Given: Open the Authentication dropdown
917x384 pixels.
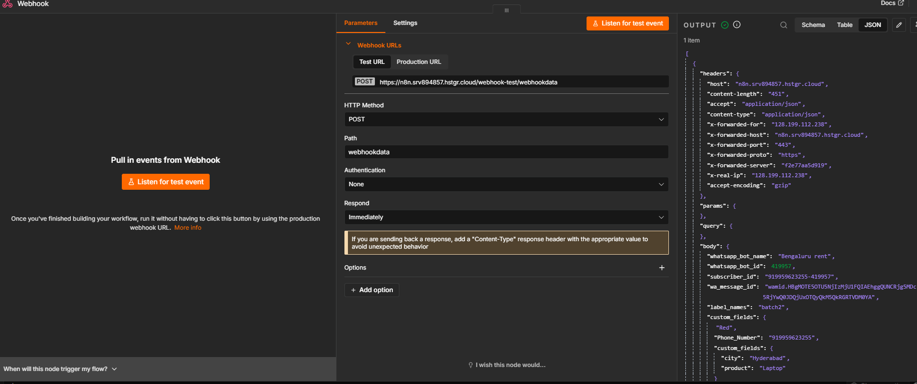Looking at the screenshot, I should [506, 184].
